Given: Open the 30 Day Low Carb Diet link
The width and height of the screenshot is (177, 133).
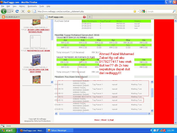Looking at the screenshot, I should [x=38, y=31].
